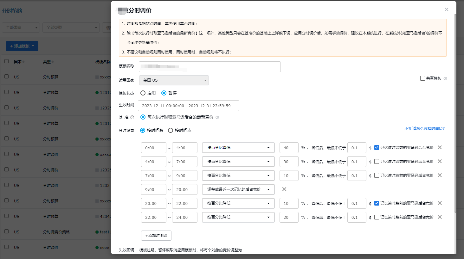Edit the 20:00 start time field

click(x=154, y=203)
